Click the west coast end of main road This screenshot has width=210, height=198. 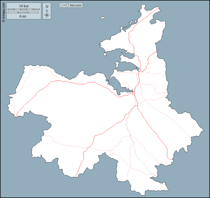click(15, 116)
